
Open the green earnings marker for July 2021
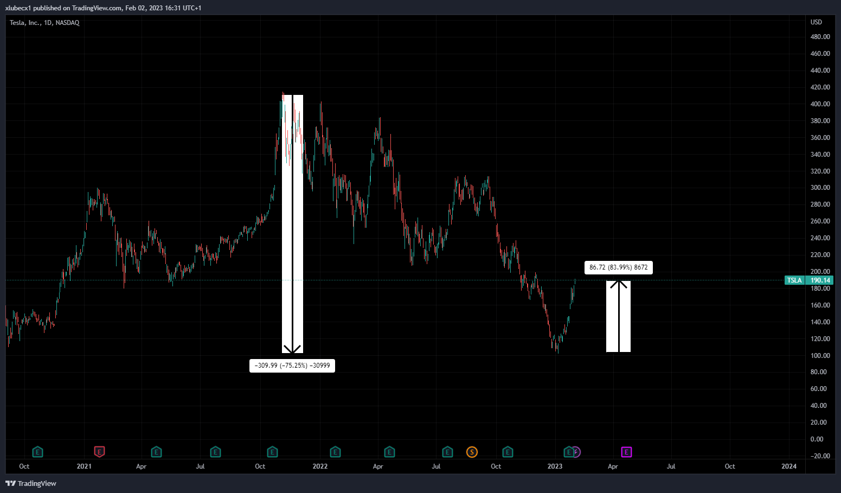point(215,452)
